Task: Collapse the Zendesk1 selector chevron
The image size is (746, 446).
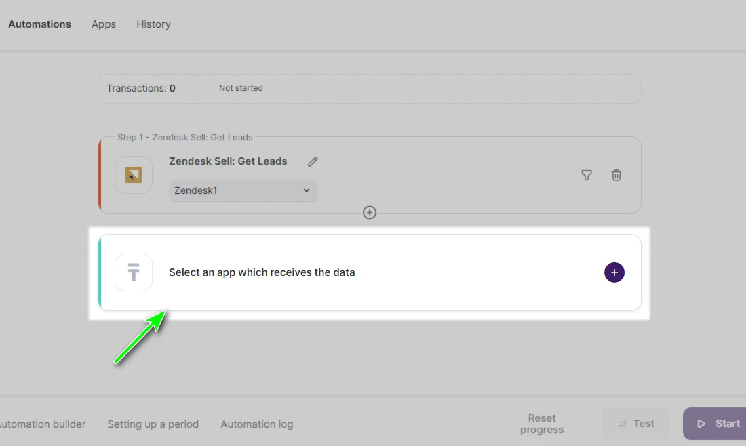Action: pos(306,190)
